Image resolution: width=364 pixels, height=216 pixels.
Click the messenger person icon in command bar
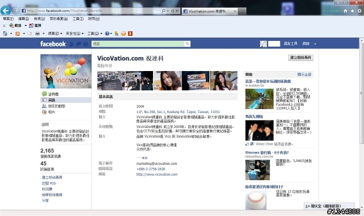[117, 34]
